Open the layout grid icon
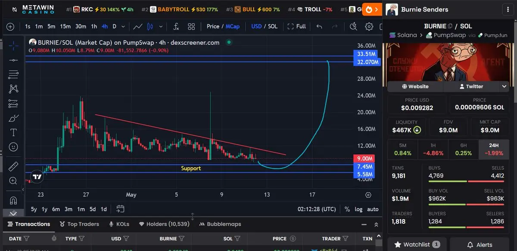517x251 pixels. 192,27
